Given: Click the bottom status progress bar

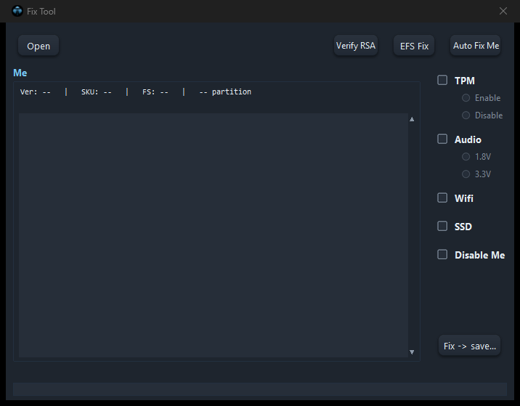Looking at the screenshot, I should (x=260, y=389).
